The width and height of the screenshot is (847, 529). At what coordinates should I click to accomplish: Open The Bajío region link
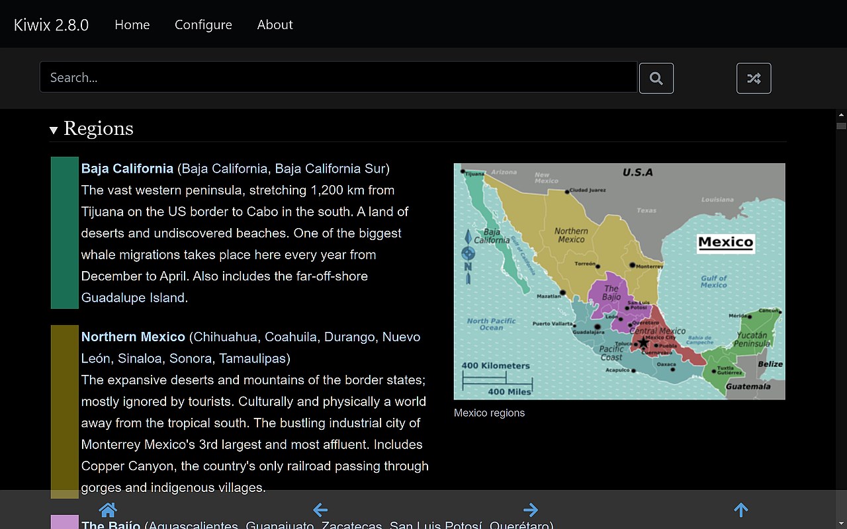click(x=111, y=525)
